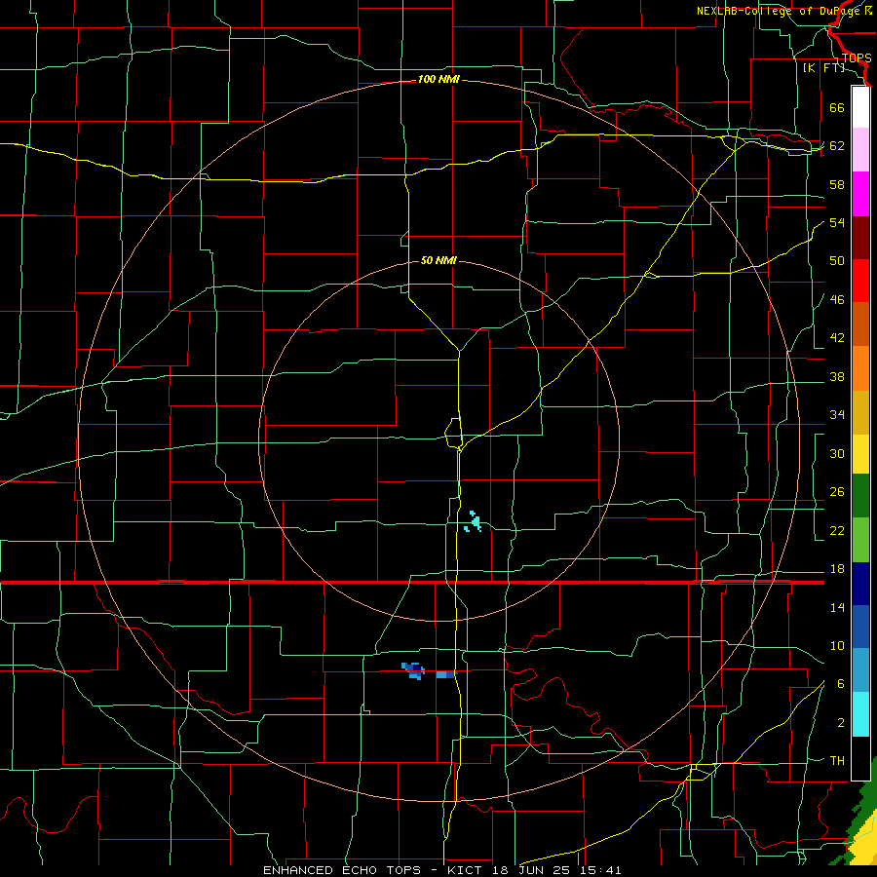Screen dimensions: 877x877
Task: Click the bright red 46-50 kft legend swatch
Action: click(860, 281)
